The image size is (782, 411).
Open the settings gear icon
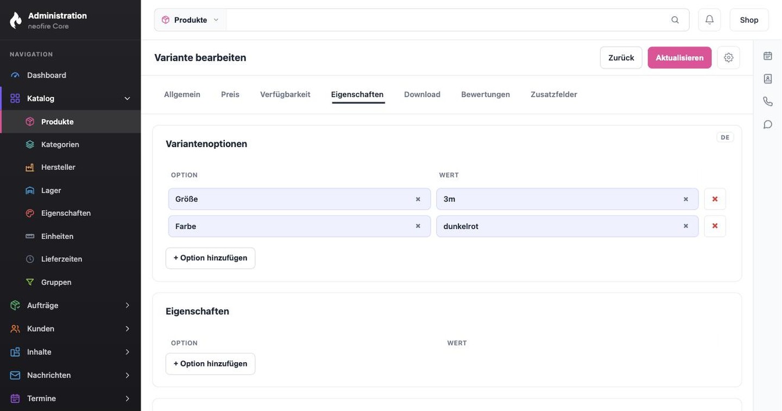tap(728, 58)
